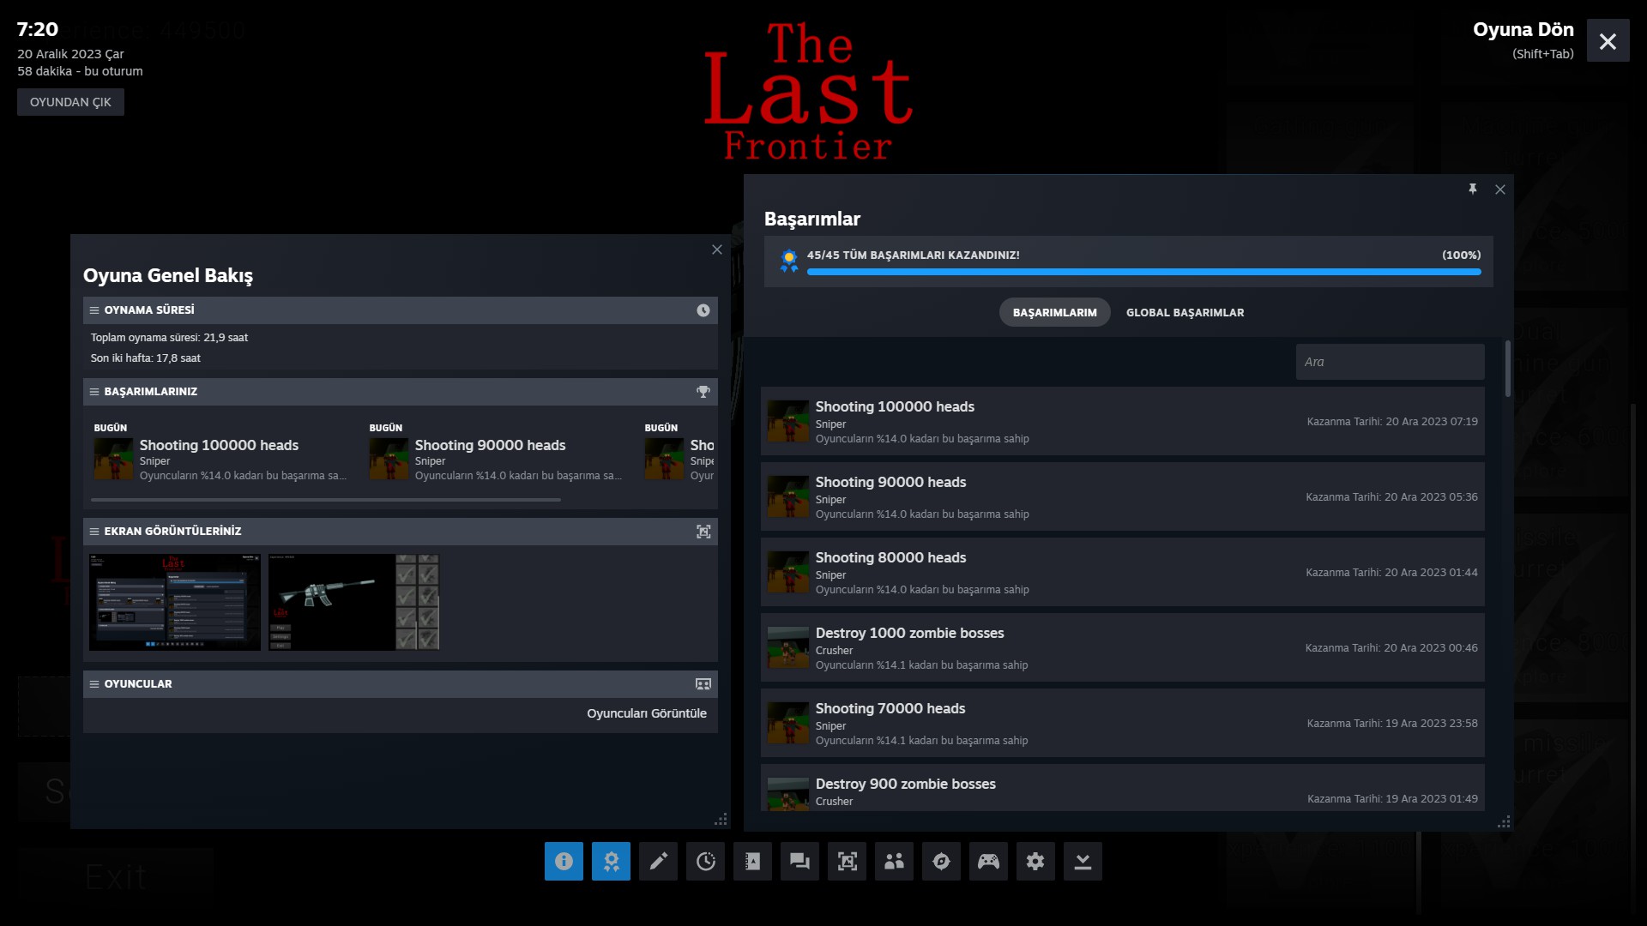Viewport: 1647px width, 926px height.
Task: Open Screenshots icon in bottom toolbar
Action: click(x=847, y=861)
